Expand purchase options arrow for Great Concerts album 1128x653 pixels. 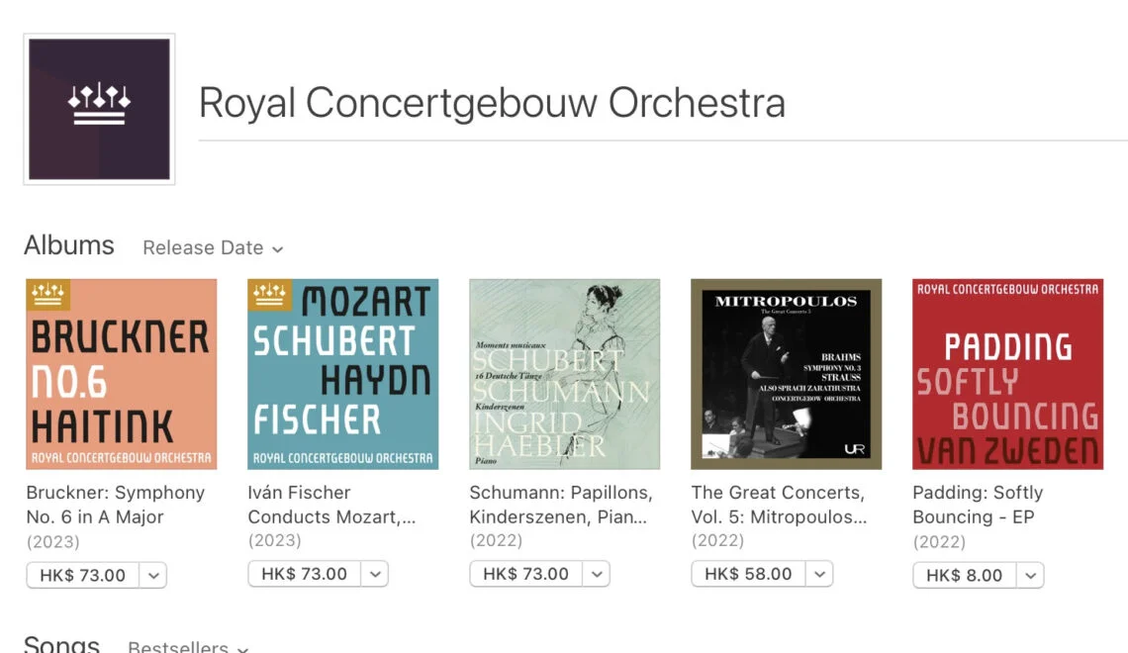[818, 574]
